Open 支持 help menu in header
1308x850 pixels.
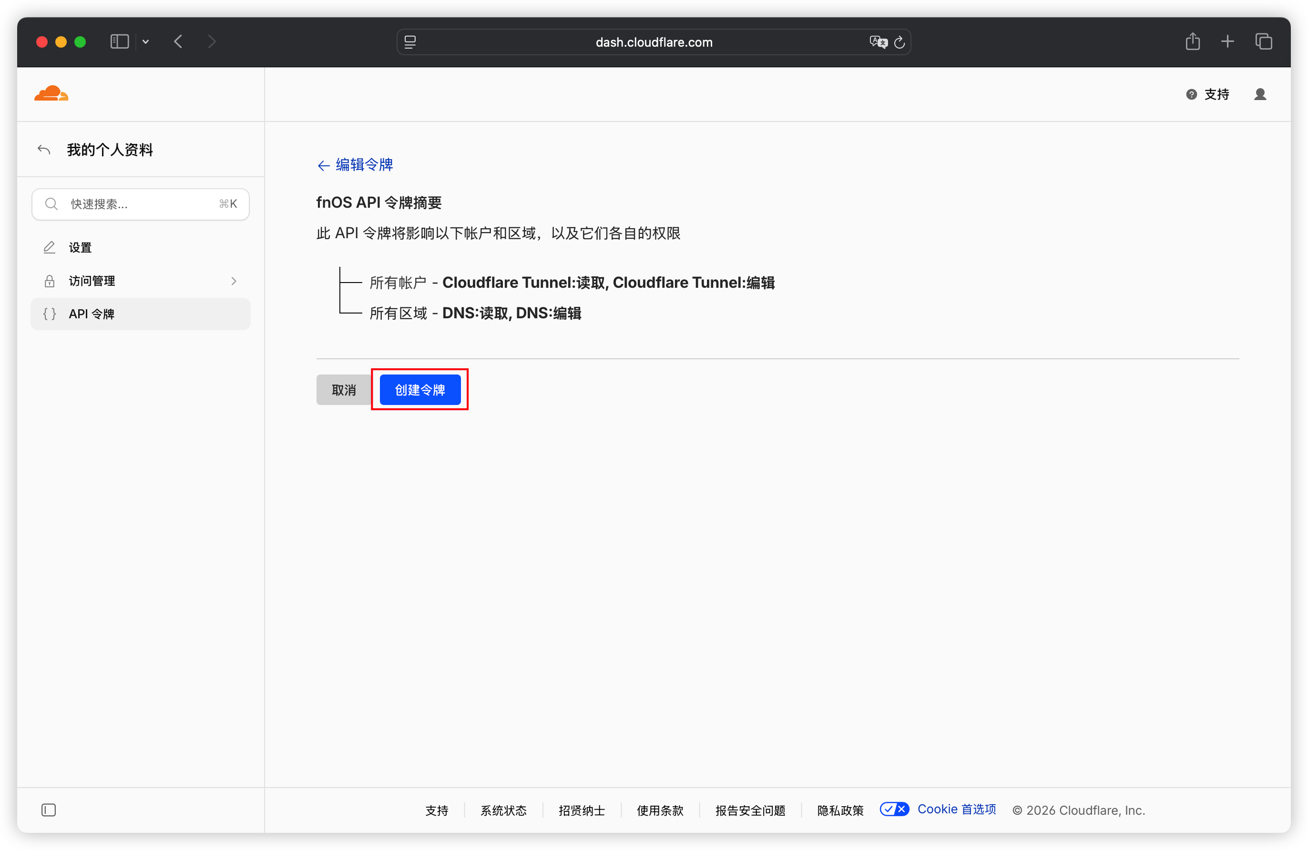[x=1207, y=94]
